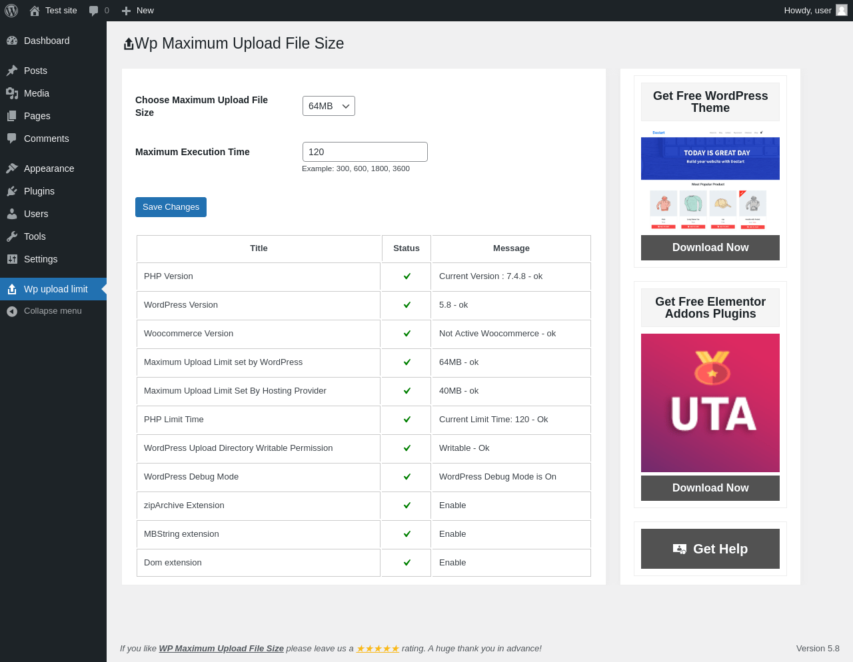Click the UTA Elementor addons banner image
Screen dimensions: 853x662
[710, 403]
